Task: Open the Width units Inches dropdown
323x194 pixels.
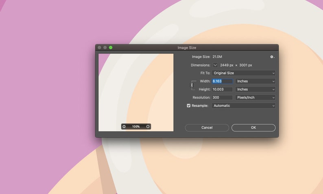Action: pos(255,81)
